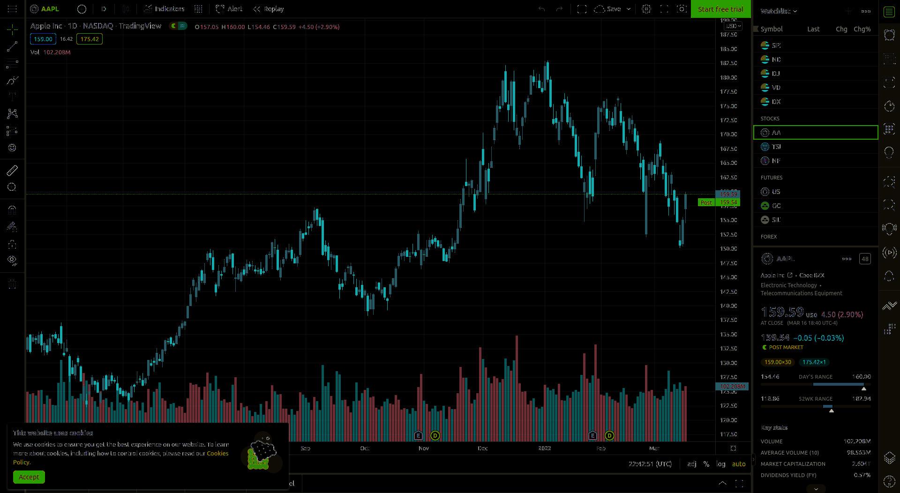The height and width of the screenshot is (493, 900).
Task: Remove all drawings with the trash icon
Action: [12, 284]
